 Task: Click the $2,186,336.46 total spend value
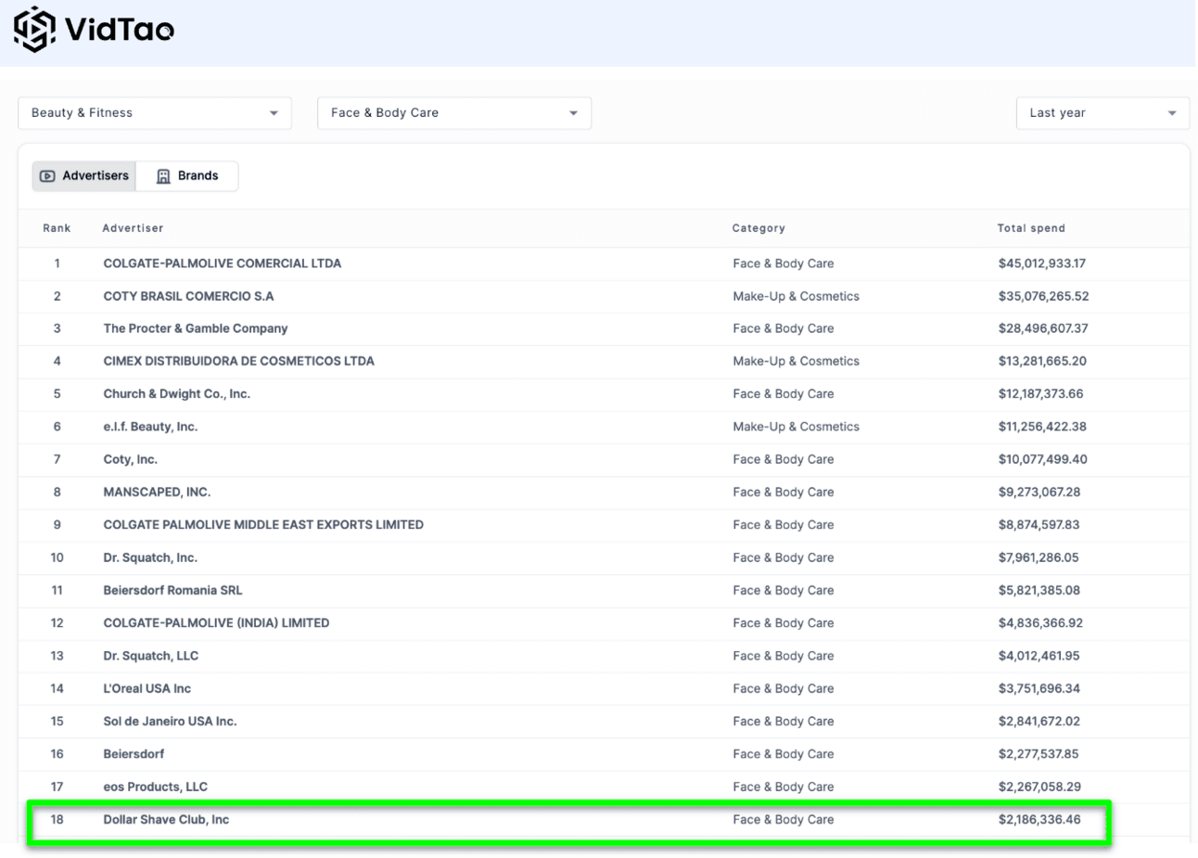1039,820
